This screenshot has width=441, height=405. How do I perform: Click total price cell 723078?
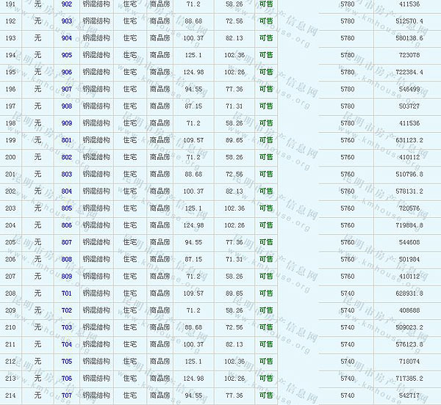point(409,55)
